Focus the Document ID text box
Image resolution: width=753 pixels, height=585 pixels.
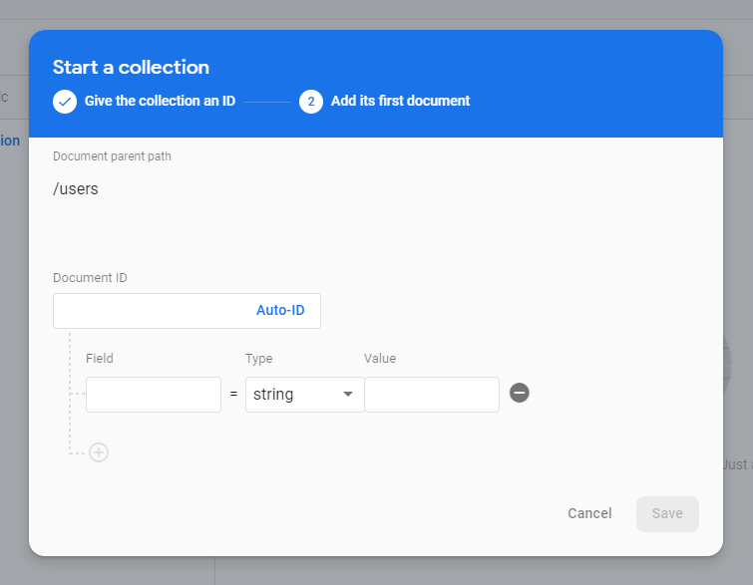click(x=150, y=311)
